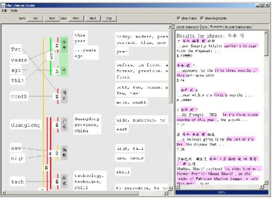Toggle the Show Alignments checkbox
The height and width of the screenshot is (200, 276).
click(202, 18)
